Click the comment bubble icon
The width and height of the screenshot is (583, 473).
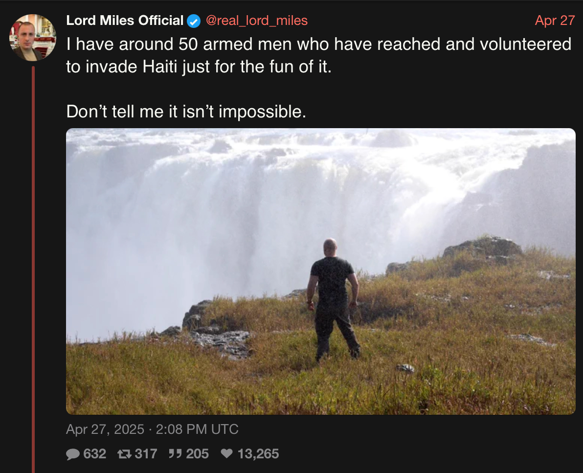tap(73, 454)
